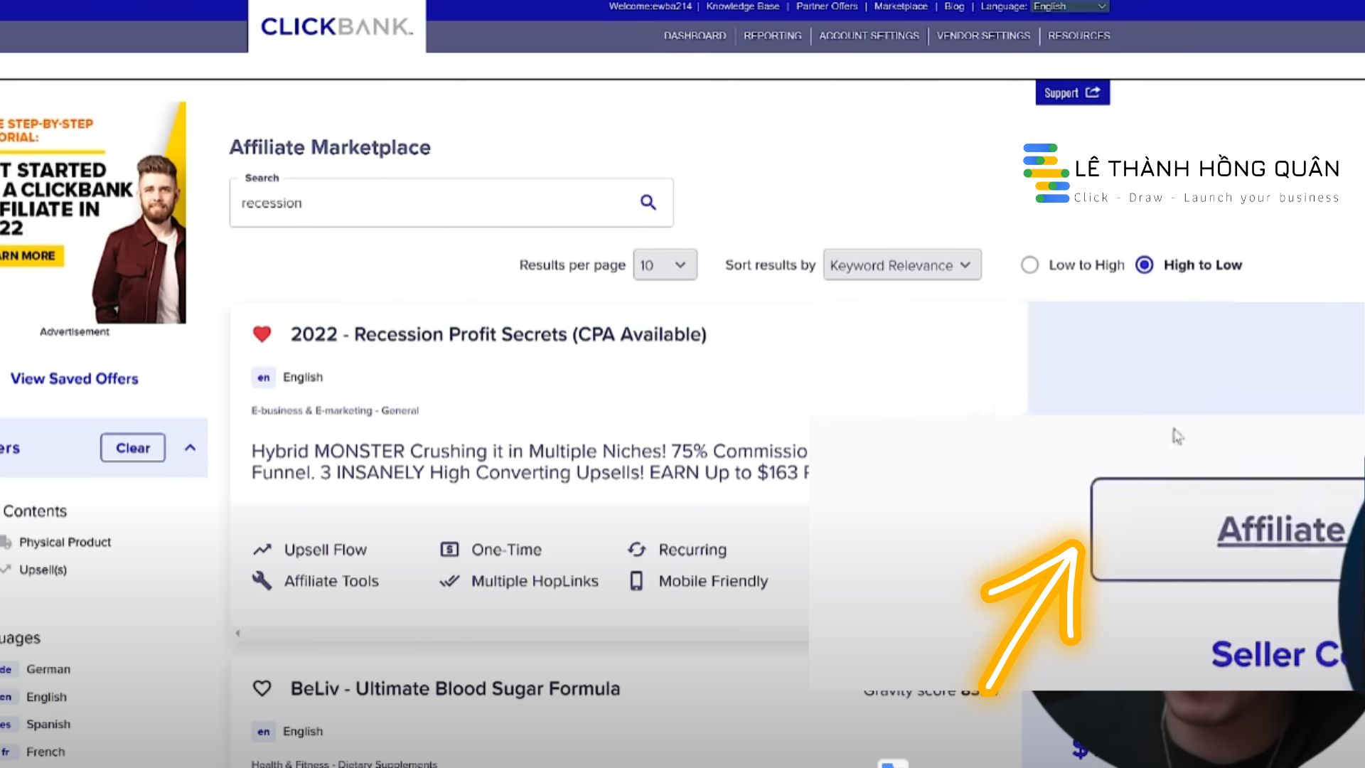Screen dimensions: 1365x768
Task: Click the Recurring arrows icon
Action: tap(637, 550)
